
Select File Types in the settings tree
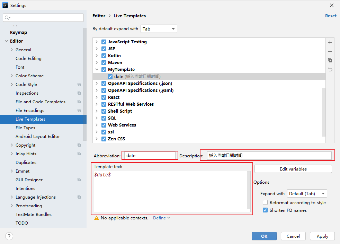[25, 128]
